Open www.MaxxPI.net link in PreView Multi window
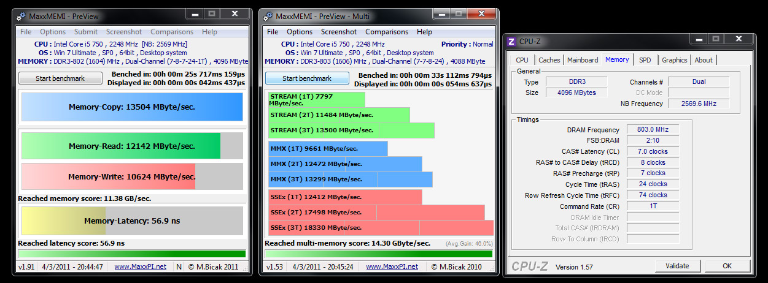Viewport: 768px width, 283px height. [392, 267]
